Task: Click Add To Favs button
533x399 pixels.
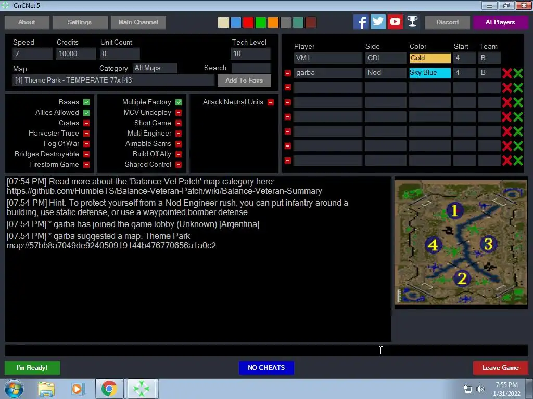Action: pyautogui.click(x=244, y=81)
